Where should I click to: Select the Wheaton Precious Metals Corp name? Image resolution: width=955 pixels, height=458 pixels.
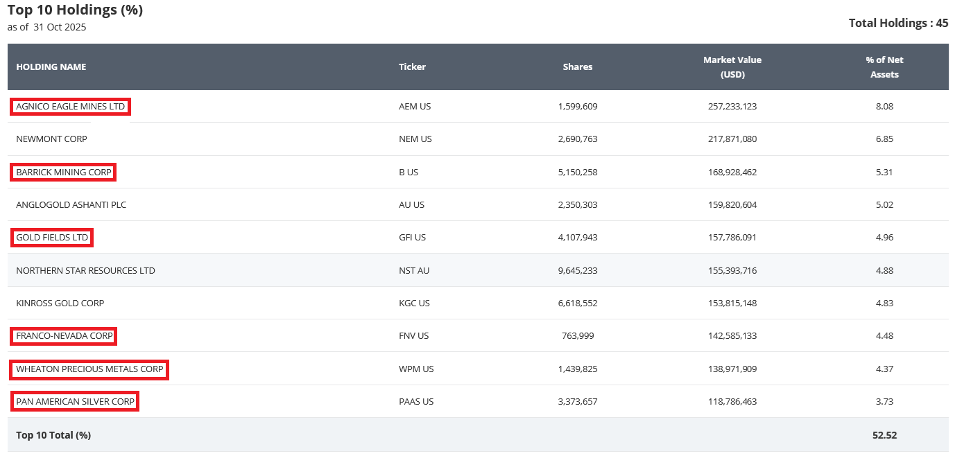tap(89, 369)
